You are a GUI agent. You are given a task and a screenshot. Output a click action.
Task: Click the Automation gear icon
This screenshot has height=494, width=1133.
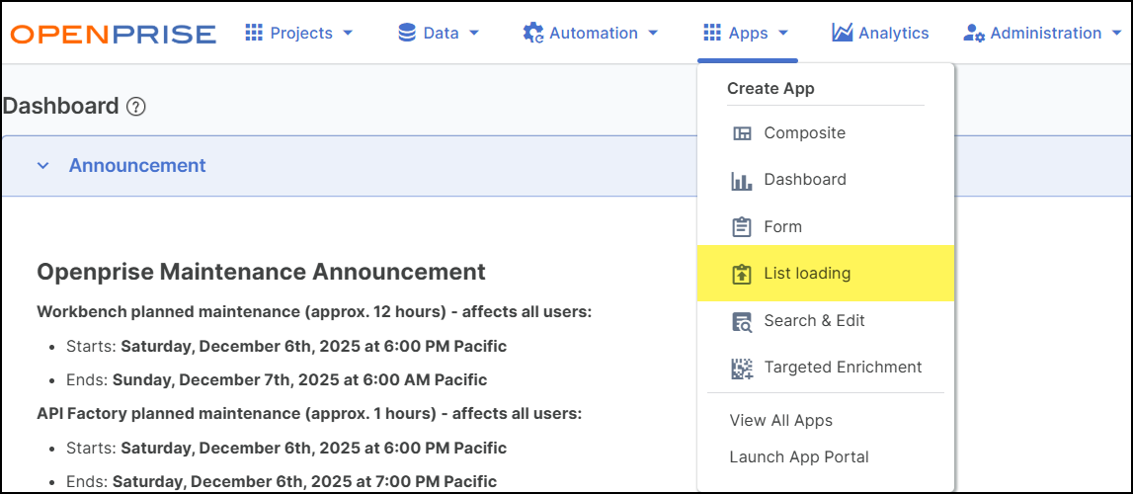coord(533,34)
